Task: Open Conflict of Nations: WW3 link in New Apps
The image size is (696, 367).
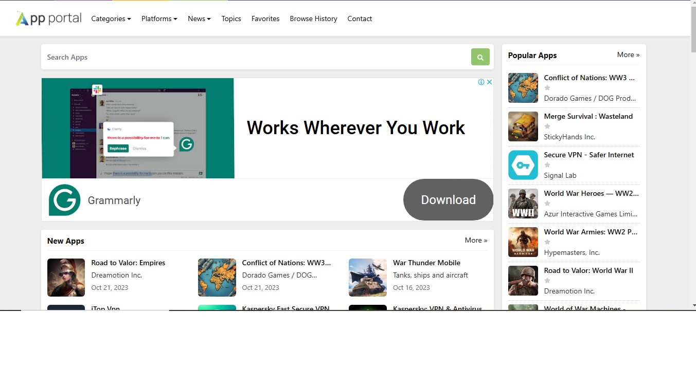Action: [x=287, y=263]
